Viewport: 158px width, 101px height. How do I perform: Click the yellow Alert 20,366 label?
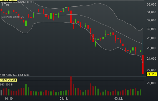[9, 80]
